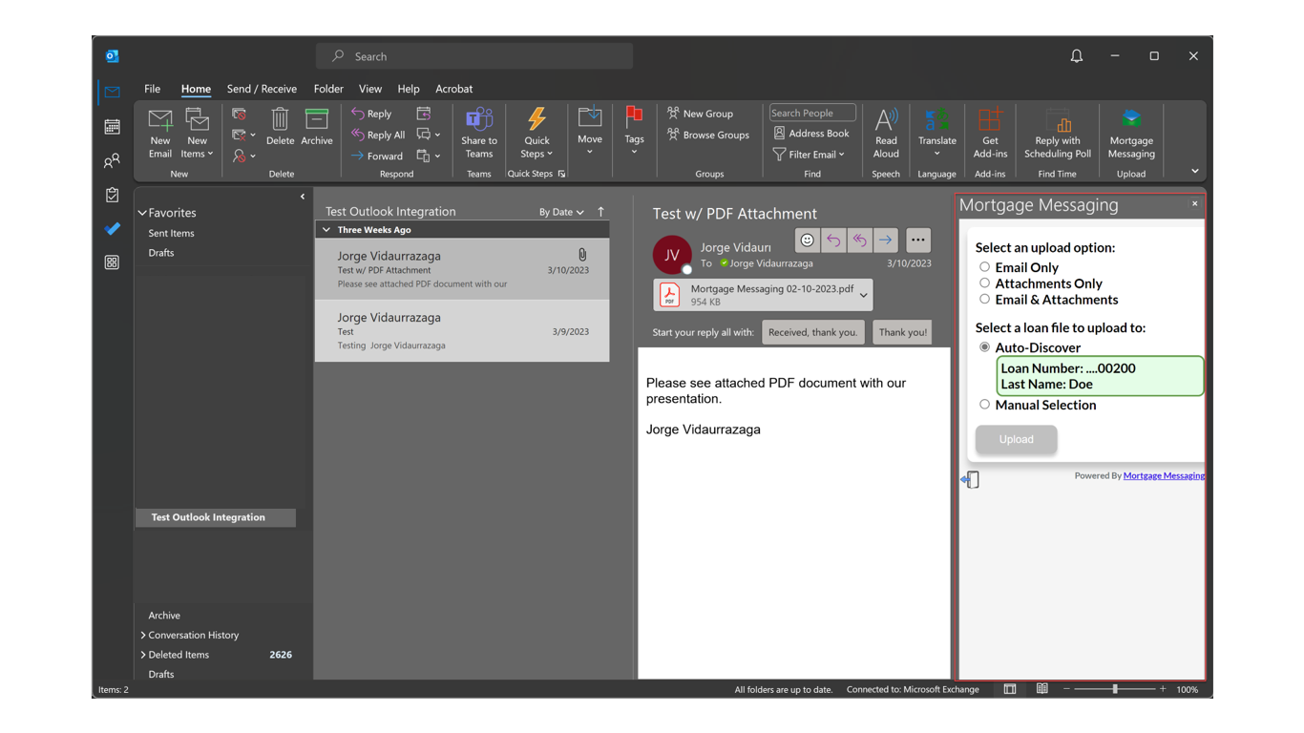Image resolution: width=1304 pixels, height=733 pixels.
Task: Open To Do checkmark icon in sidebar
Action: 112,229
